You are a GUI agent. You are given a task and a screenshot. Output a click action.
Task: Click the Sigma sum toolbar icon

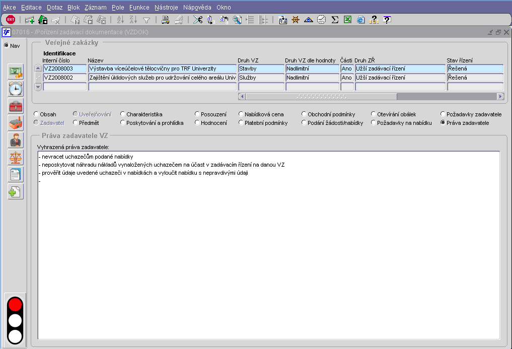click(334, 20)
